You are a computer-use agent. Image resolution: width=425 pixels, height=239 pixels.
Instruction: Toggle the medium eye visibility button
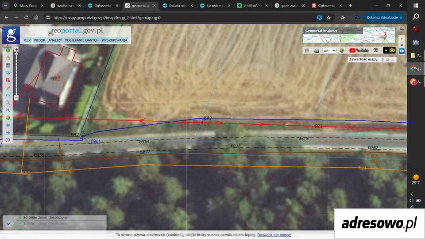point(402,45)
